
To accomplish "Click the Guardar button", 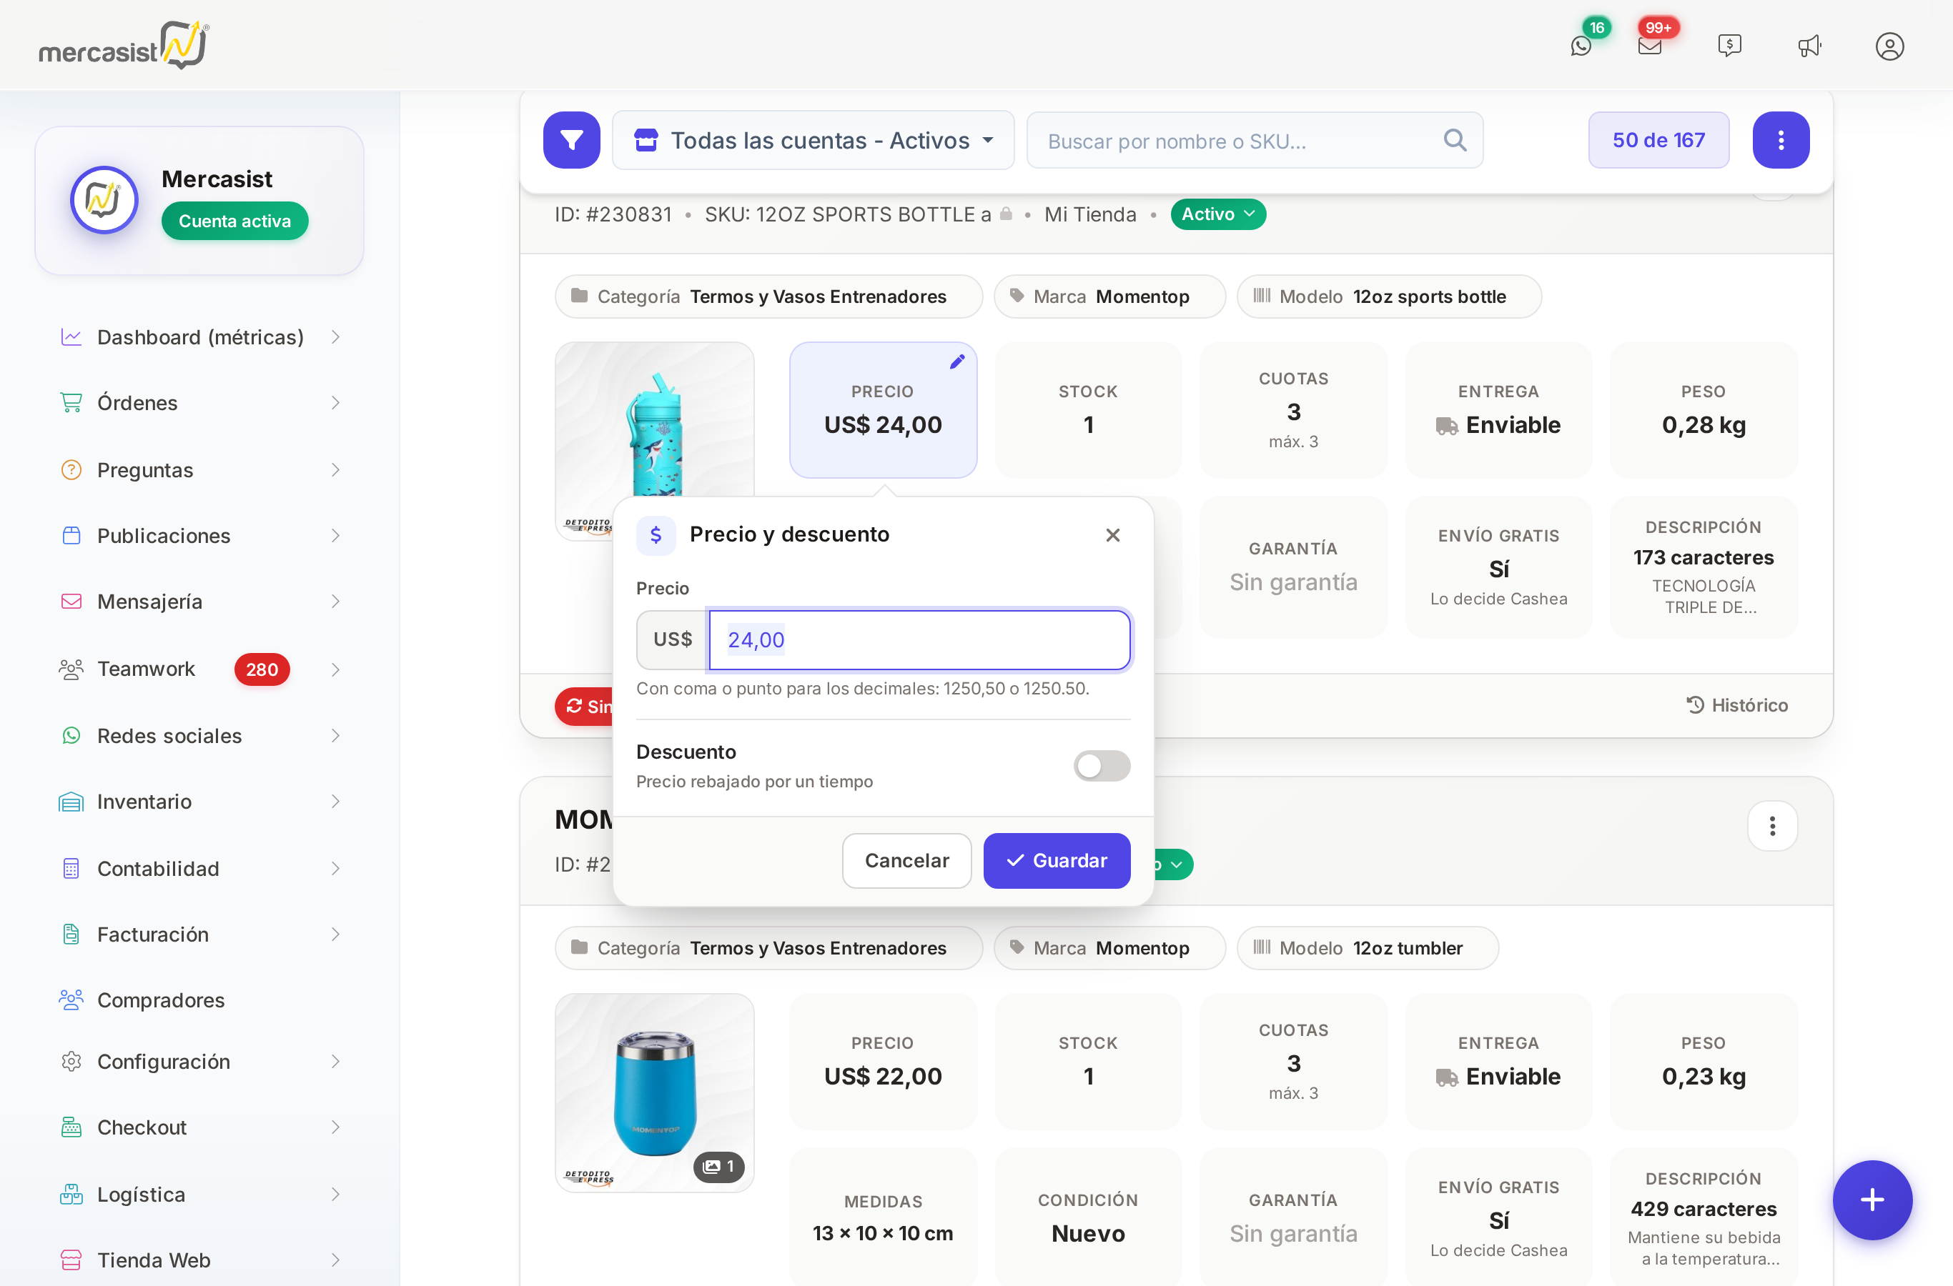I will click(1056, 860).
